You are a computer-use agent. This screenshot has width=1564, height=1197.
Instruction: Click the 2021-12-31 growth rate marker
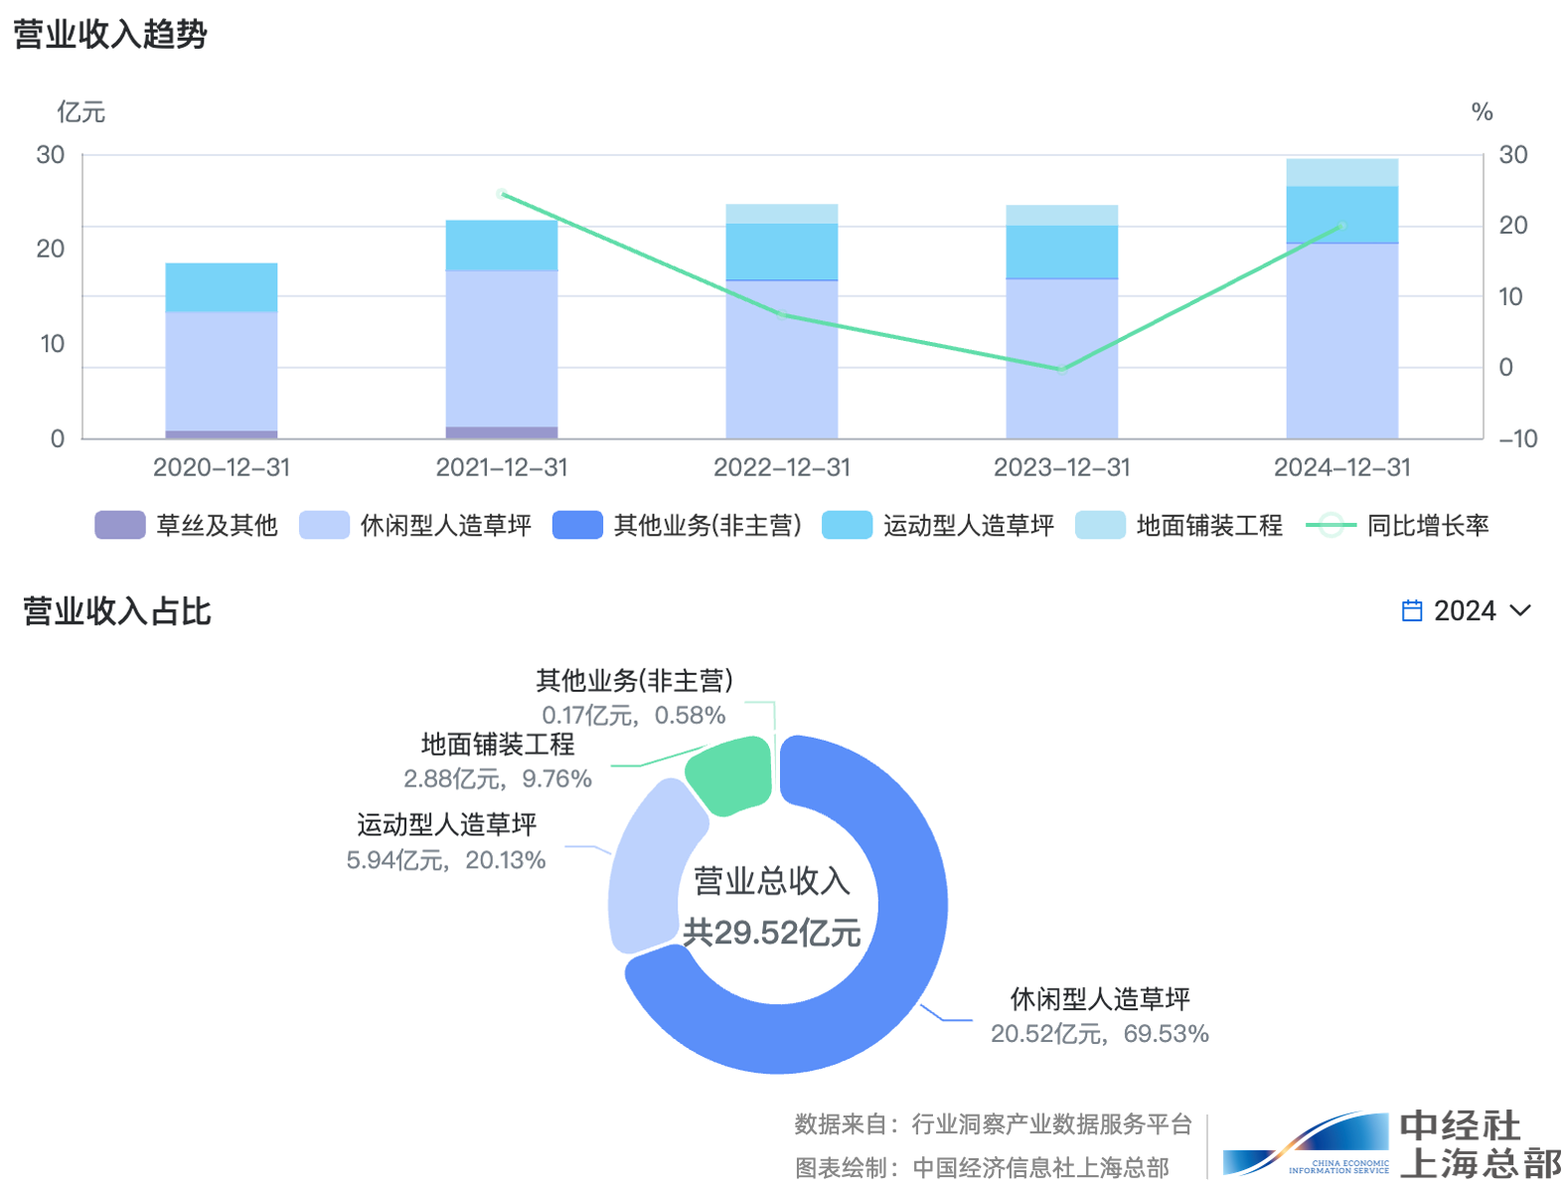point(502,194)
